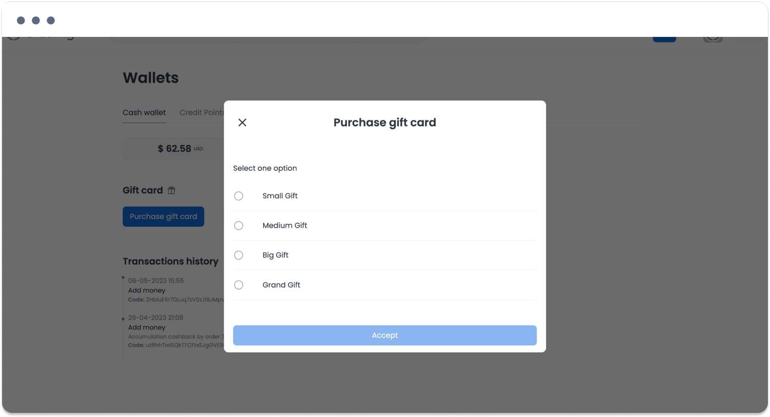Click the gift box icon beside Gift card

click(x=171, y=190)
